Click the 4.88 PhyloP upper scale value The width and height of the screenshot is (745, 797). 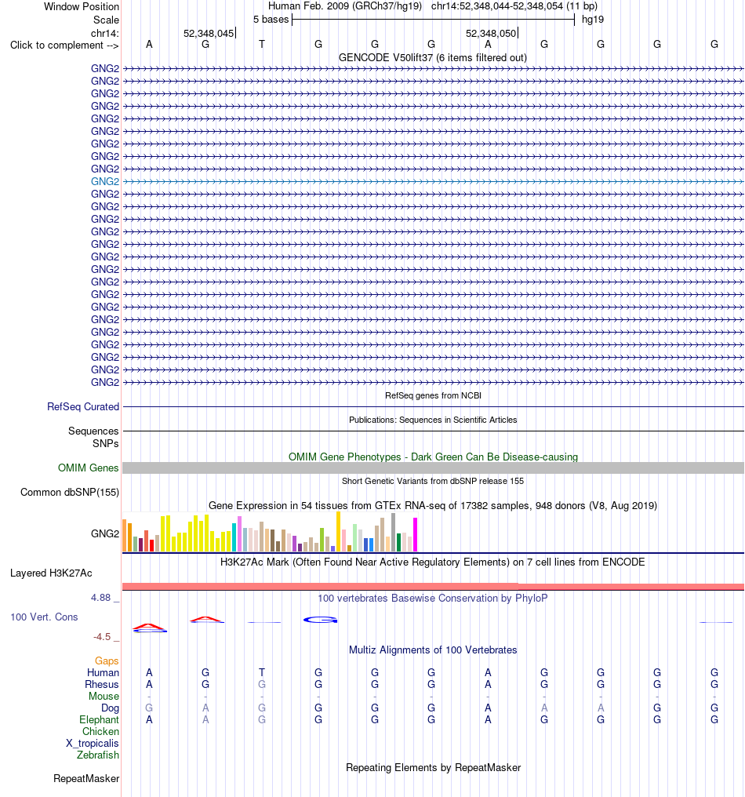coord(100,598)
